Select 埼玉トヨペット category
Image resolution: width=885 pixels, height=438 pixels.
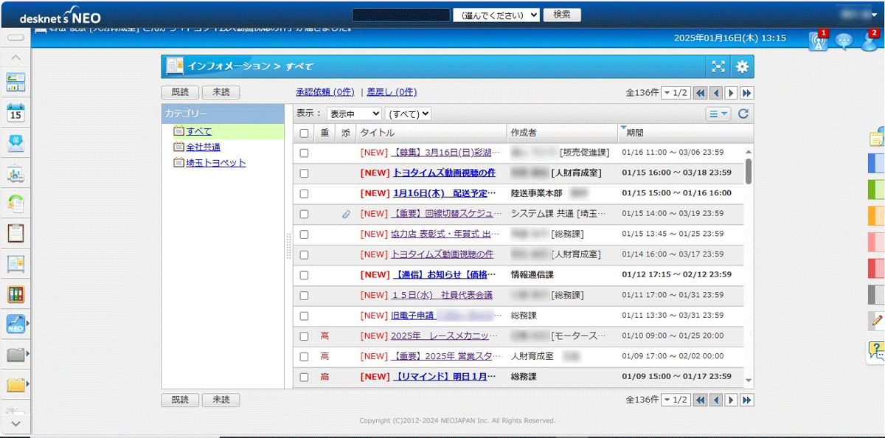click(215, 163)
